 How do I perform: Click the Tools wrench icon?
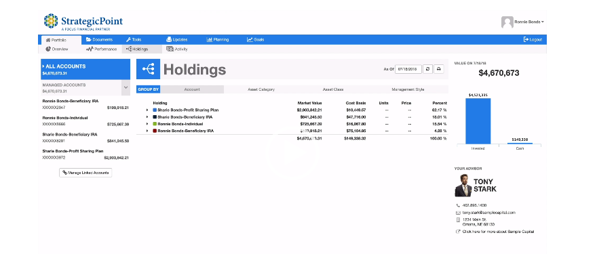click(x=128, y=39)
